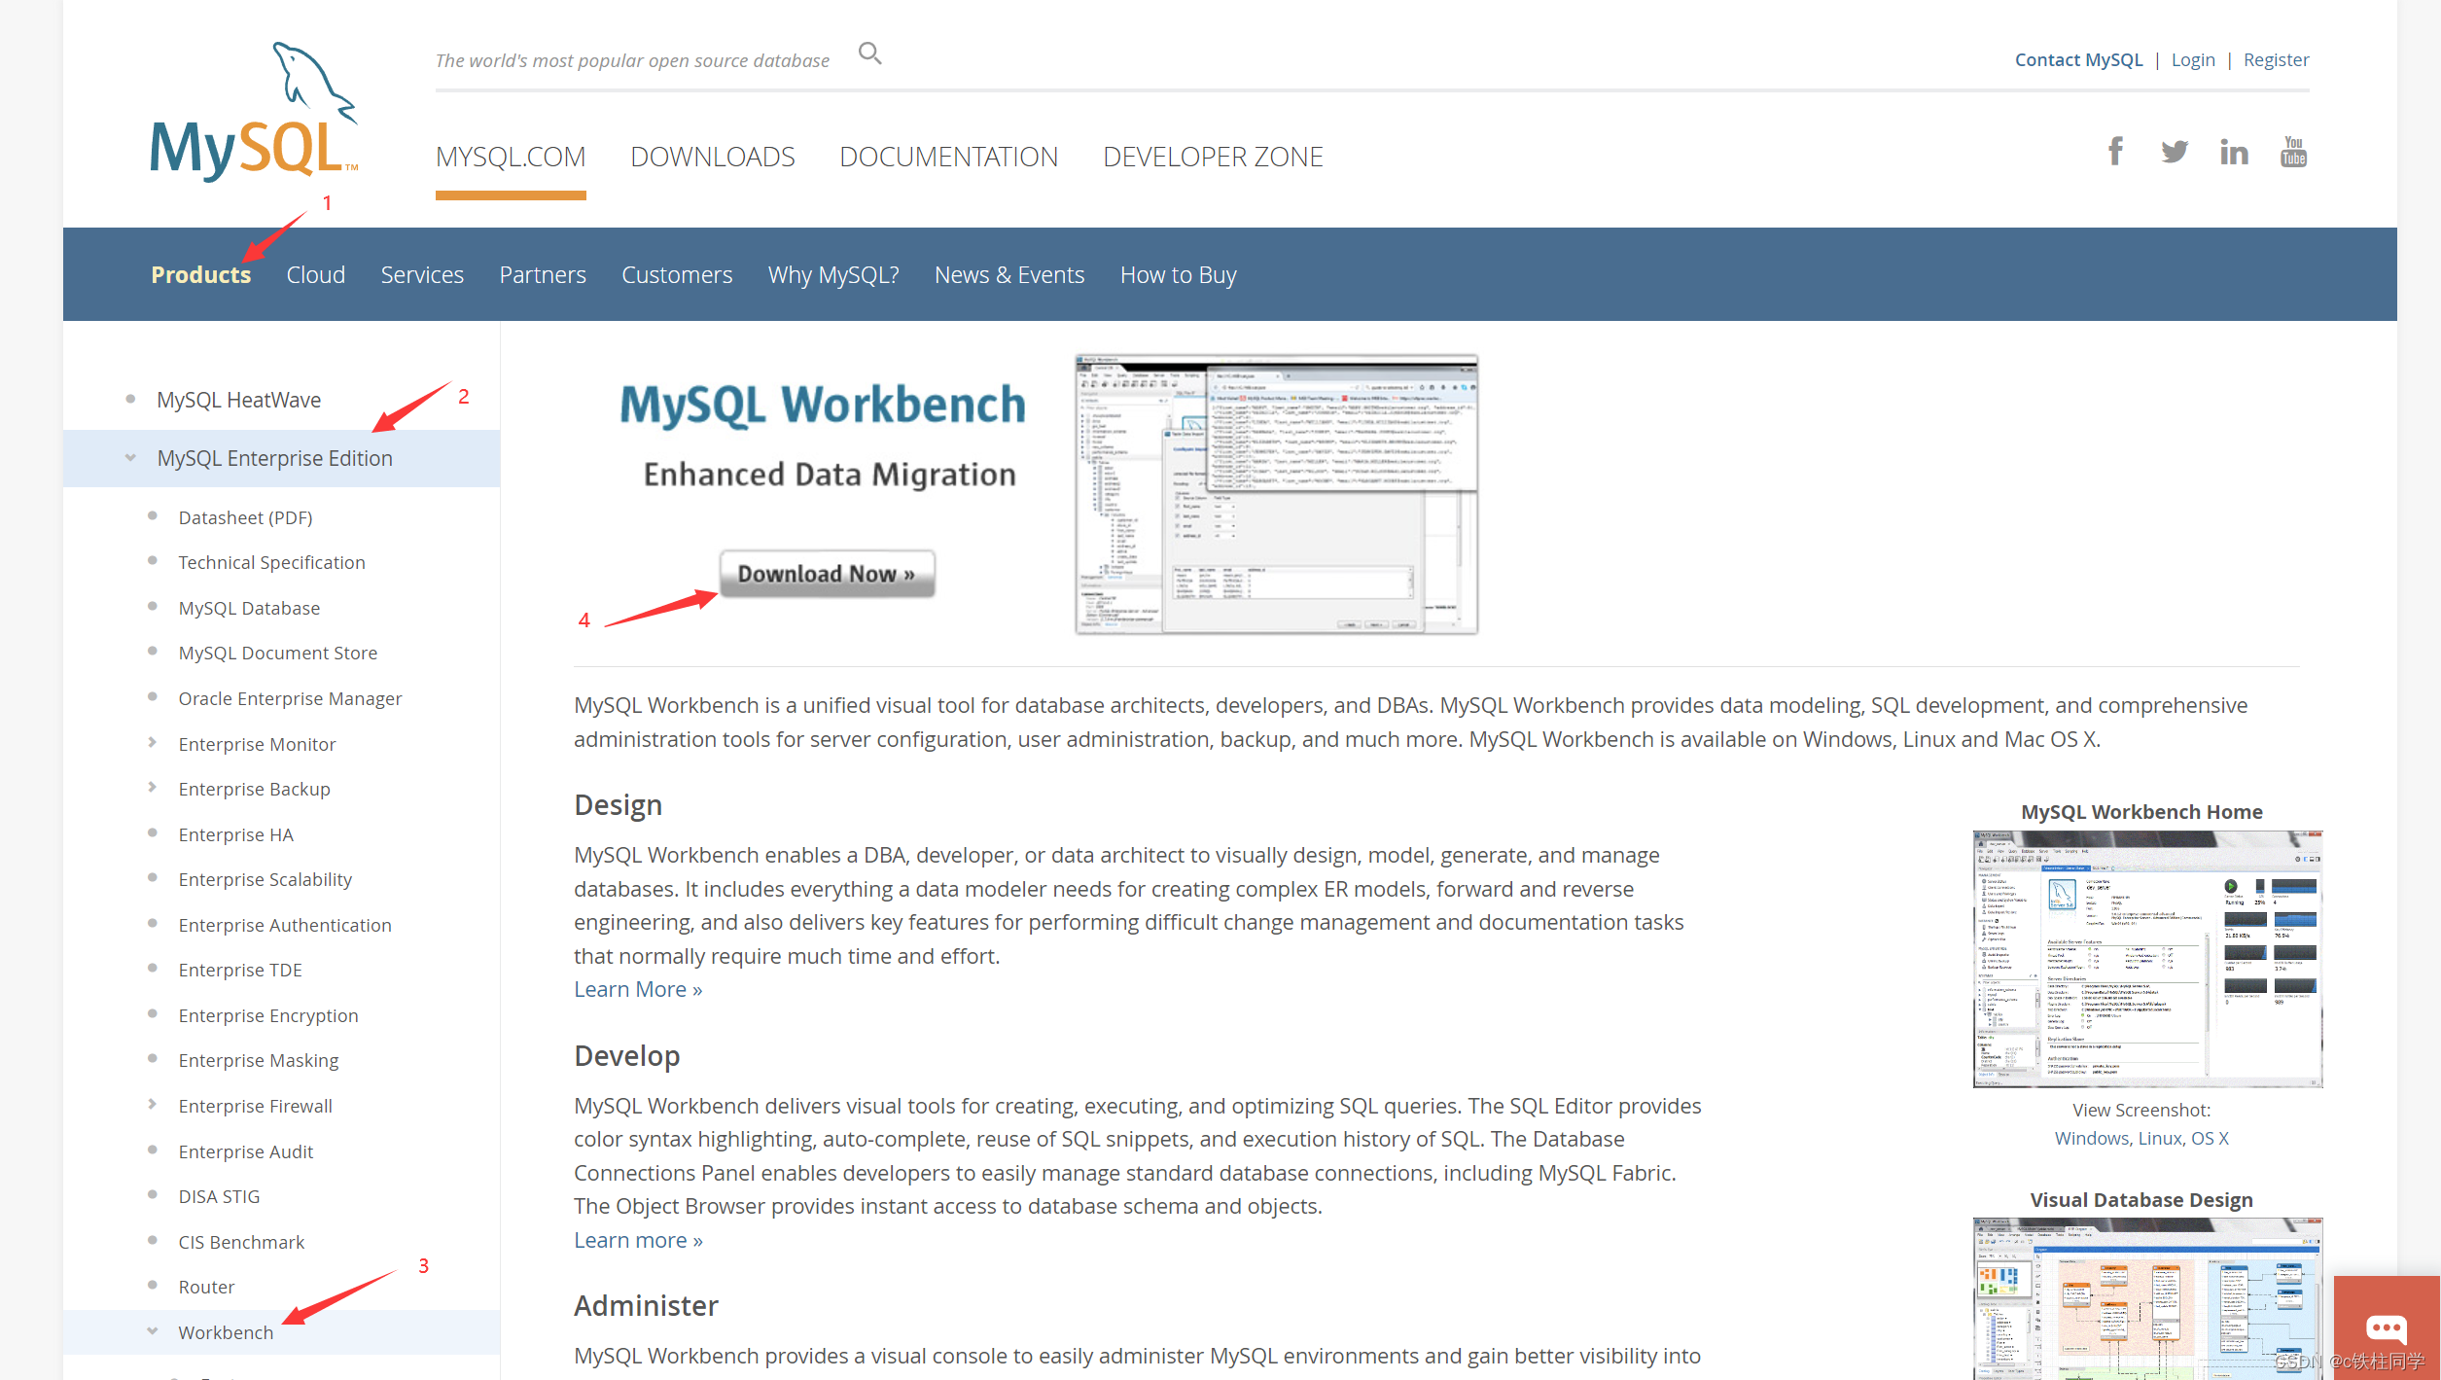Follow the Contact MySQL link

(x=2078, y=59)
